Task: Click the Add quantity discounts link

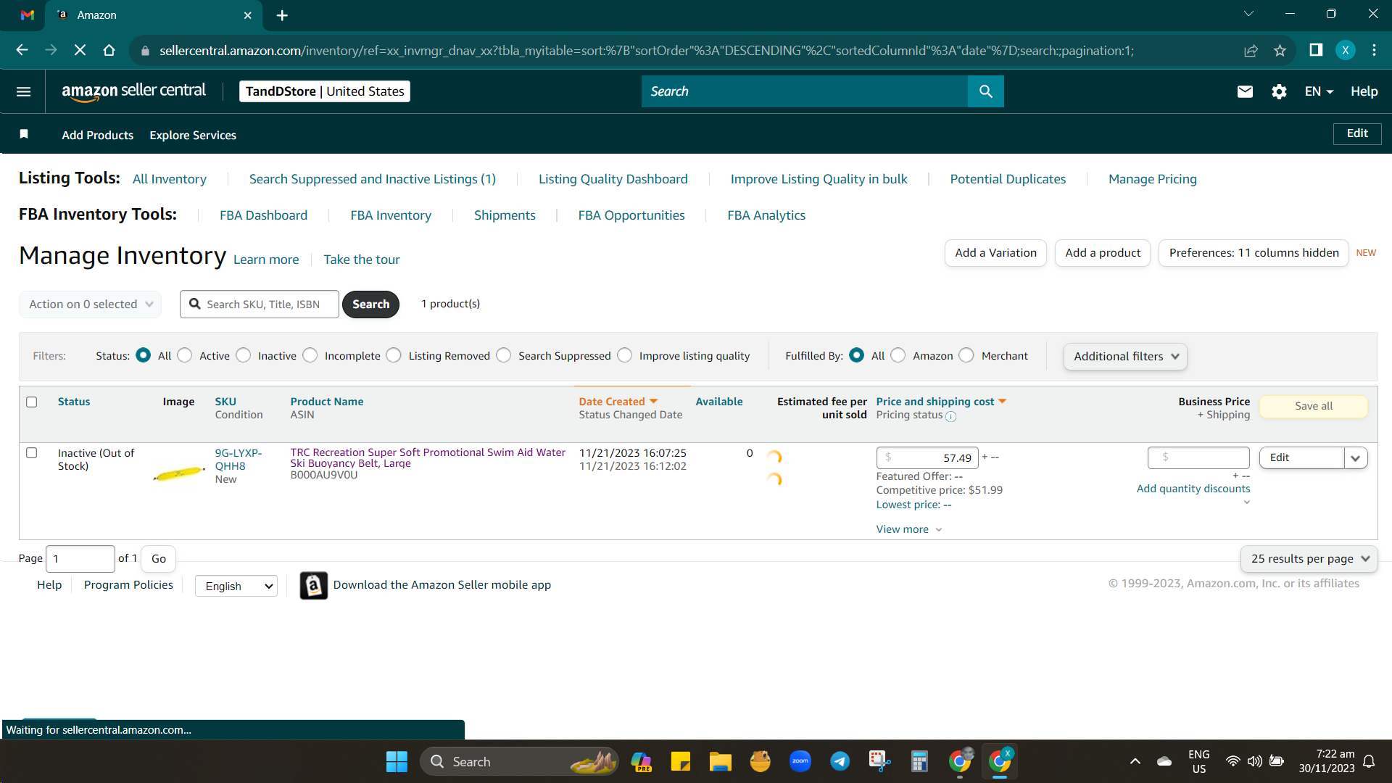Action: click(1193, 489)
